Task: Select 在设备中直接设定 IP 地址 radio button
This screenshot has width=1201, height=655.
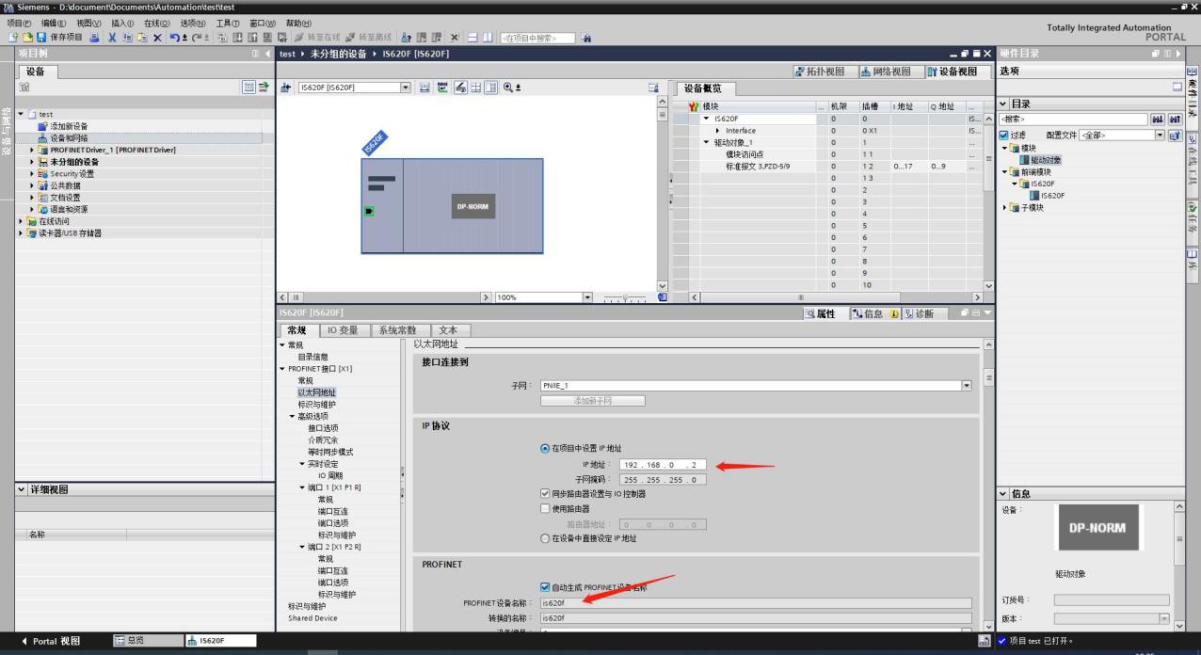Action: pyautogui.click(x=545, y=538)
